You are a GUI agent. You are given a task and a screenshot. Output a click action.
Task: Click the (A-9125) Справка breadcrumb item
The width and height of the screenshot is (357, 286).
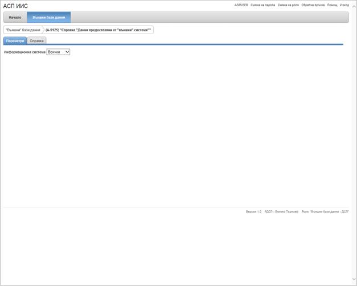(98, 30)
